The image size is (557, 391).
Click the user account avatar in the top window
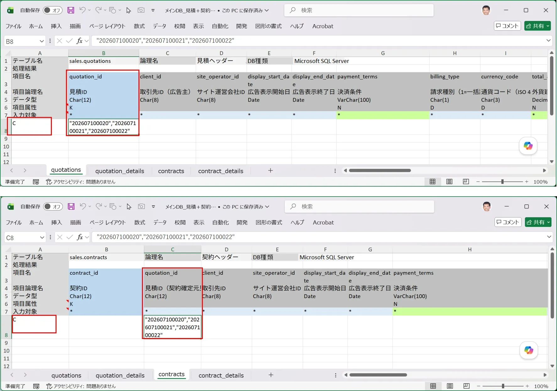486,10
